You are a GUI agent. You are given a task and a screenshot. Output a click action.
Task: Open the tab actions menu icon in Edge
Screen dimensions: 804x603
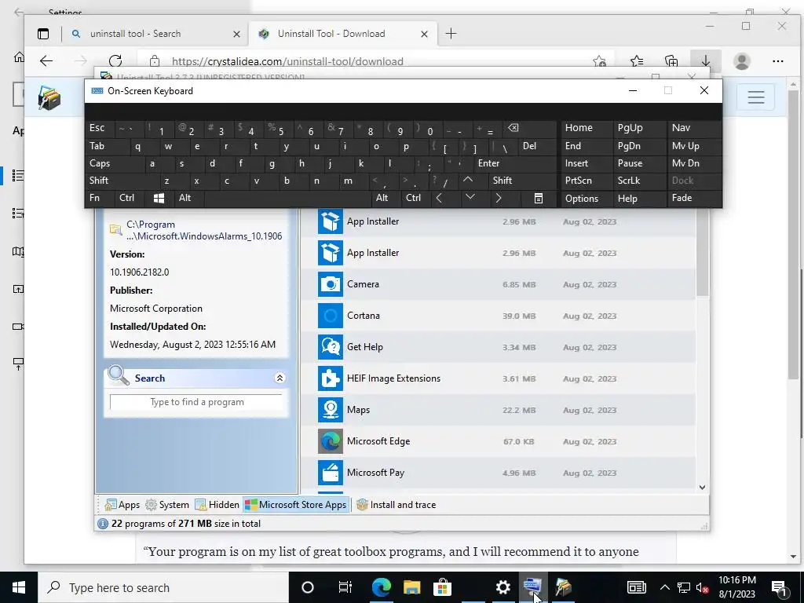pos(43,34)
